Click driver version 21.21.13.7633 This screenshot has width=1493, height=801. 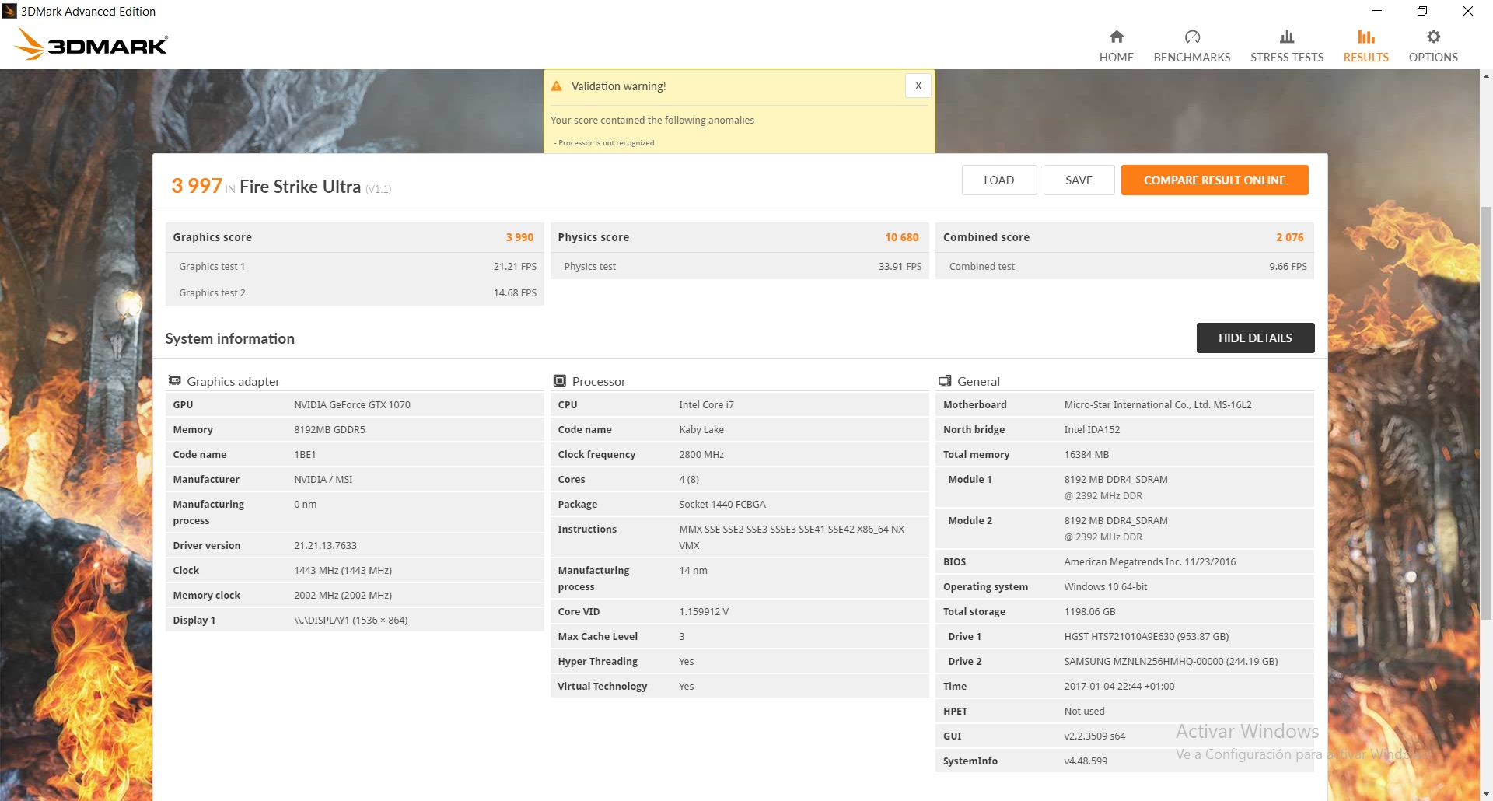click(325, 545)
